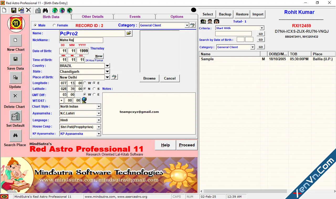Click the globe icon marked with C
The height and width of the screenshot is (199, 336).
click(69, 10)
